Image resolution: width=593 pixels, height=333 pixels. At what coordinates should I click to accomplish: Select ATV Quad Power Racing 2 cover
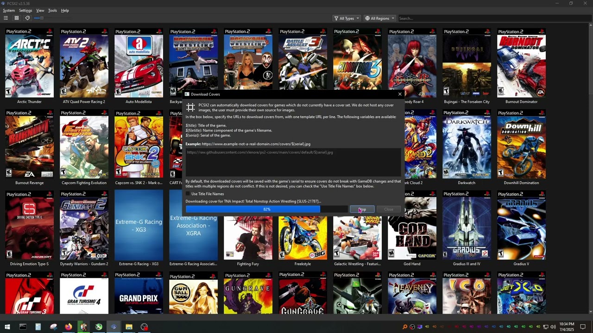(x=84, y=63)
